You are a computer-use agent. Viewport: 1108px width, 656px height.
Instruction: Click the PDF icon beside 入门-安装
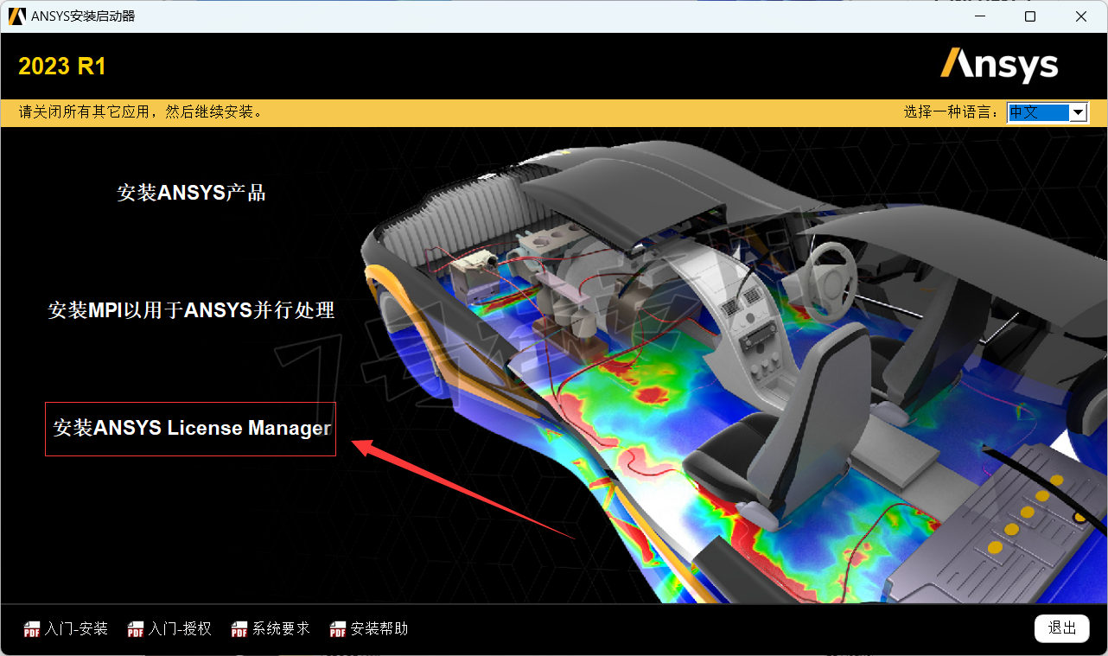coord(32,629)
